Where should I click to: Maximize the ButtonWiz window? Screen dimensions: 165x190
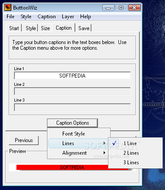(x=121, y=8)
